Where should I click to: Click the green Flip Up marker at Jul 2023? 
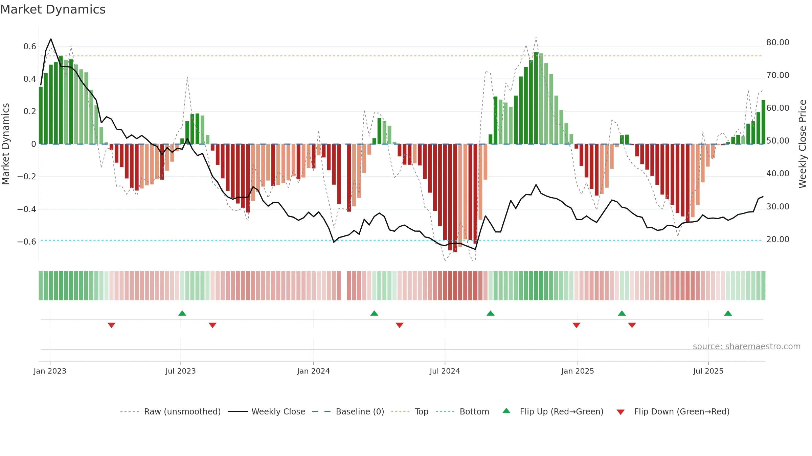click(x=182, y=313)
